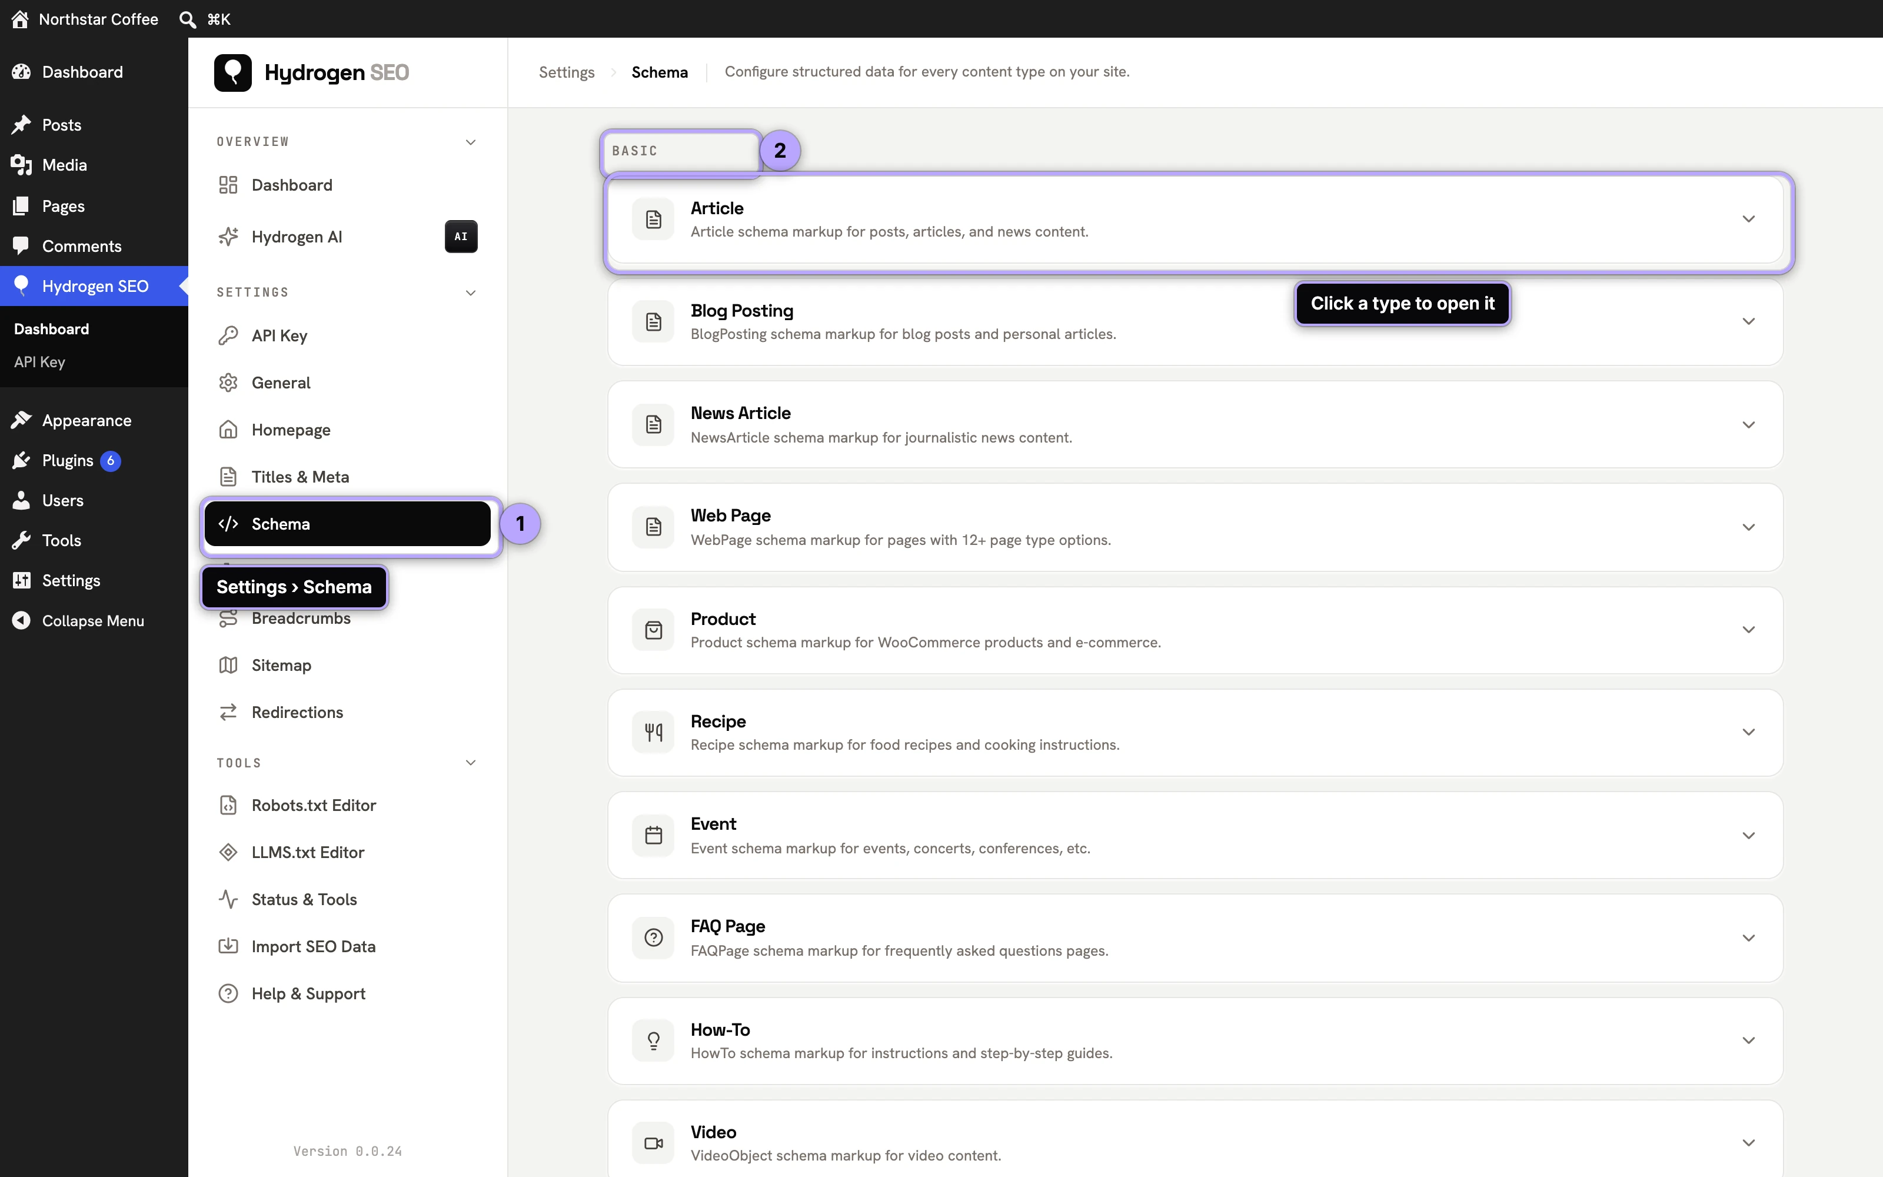Select Hydrogen SEO in admin menu
The height and width of the screenshot is (1177, 1883).
click(x=94, y=285)
